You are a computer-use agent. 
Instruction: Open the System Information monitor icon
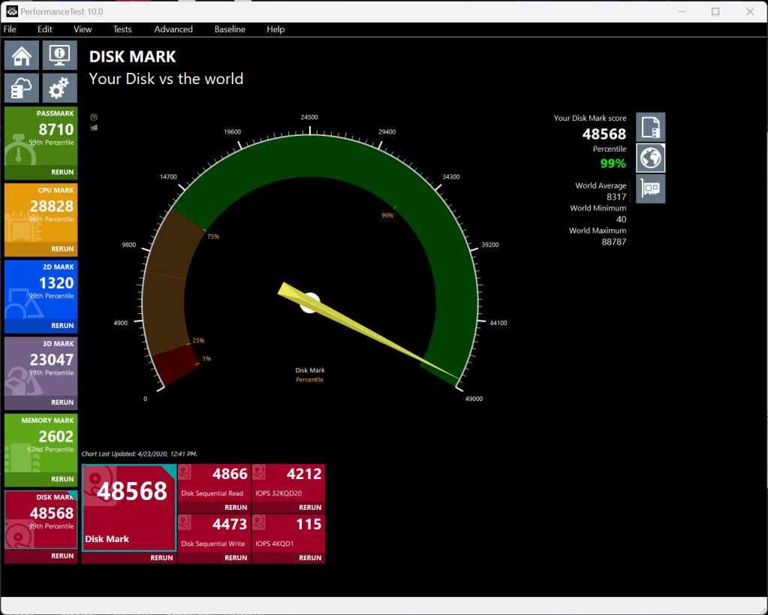[59, 56]
